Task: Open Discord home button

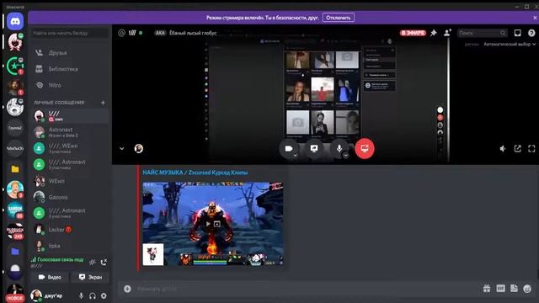Action: [x=15, y=22]
